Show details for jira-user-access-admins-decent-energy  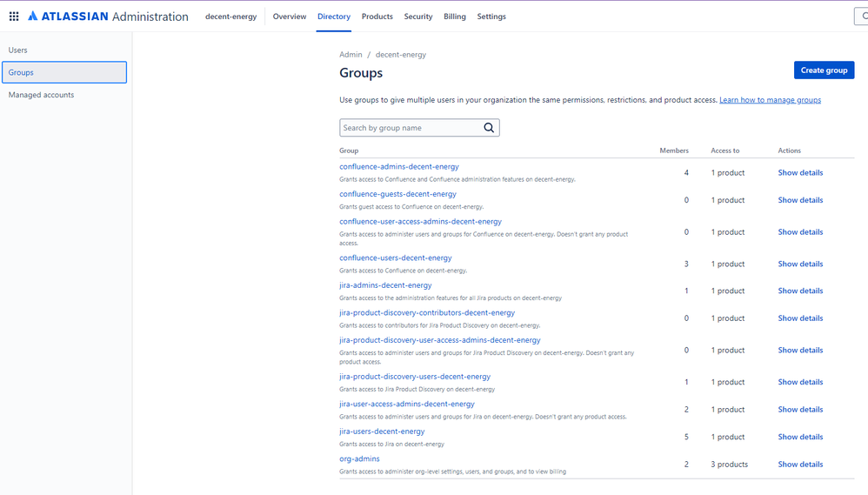point(800,410)
